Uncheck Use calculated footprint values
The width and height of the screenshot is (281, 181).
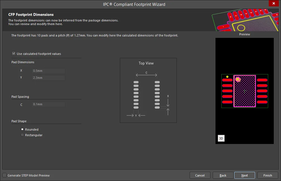tap(14, 53)
